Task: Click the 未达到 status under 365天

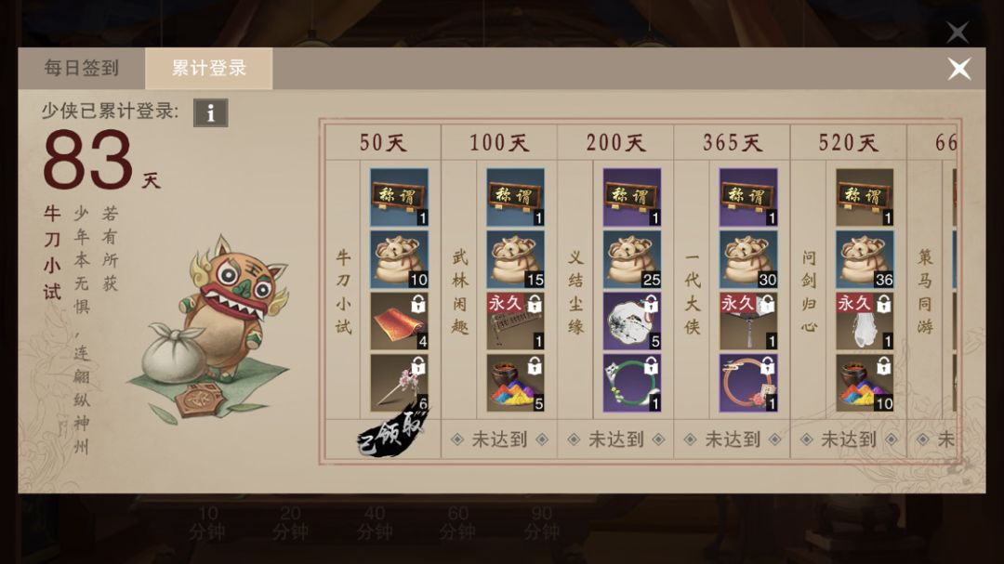Action: click(733, 439)
